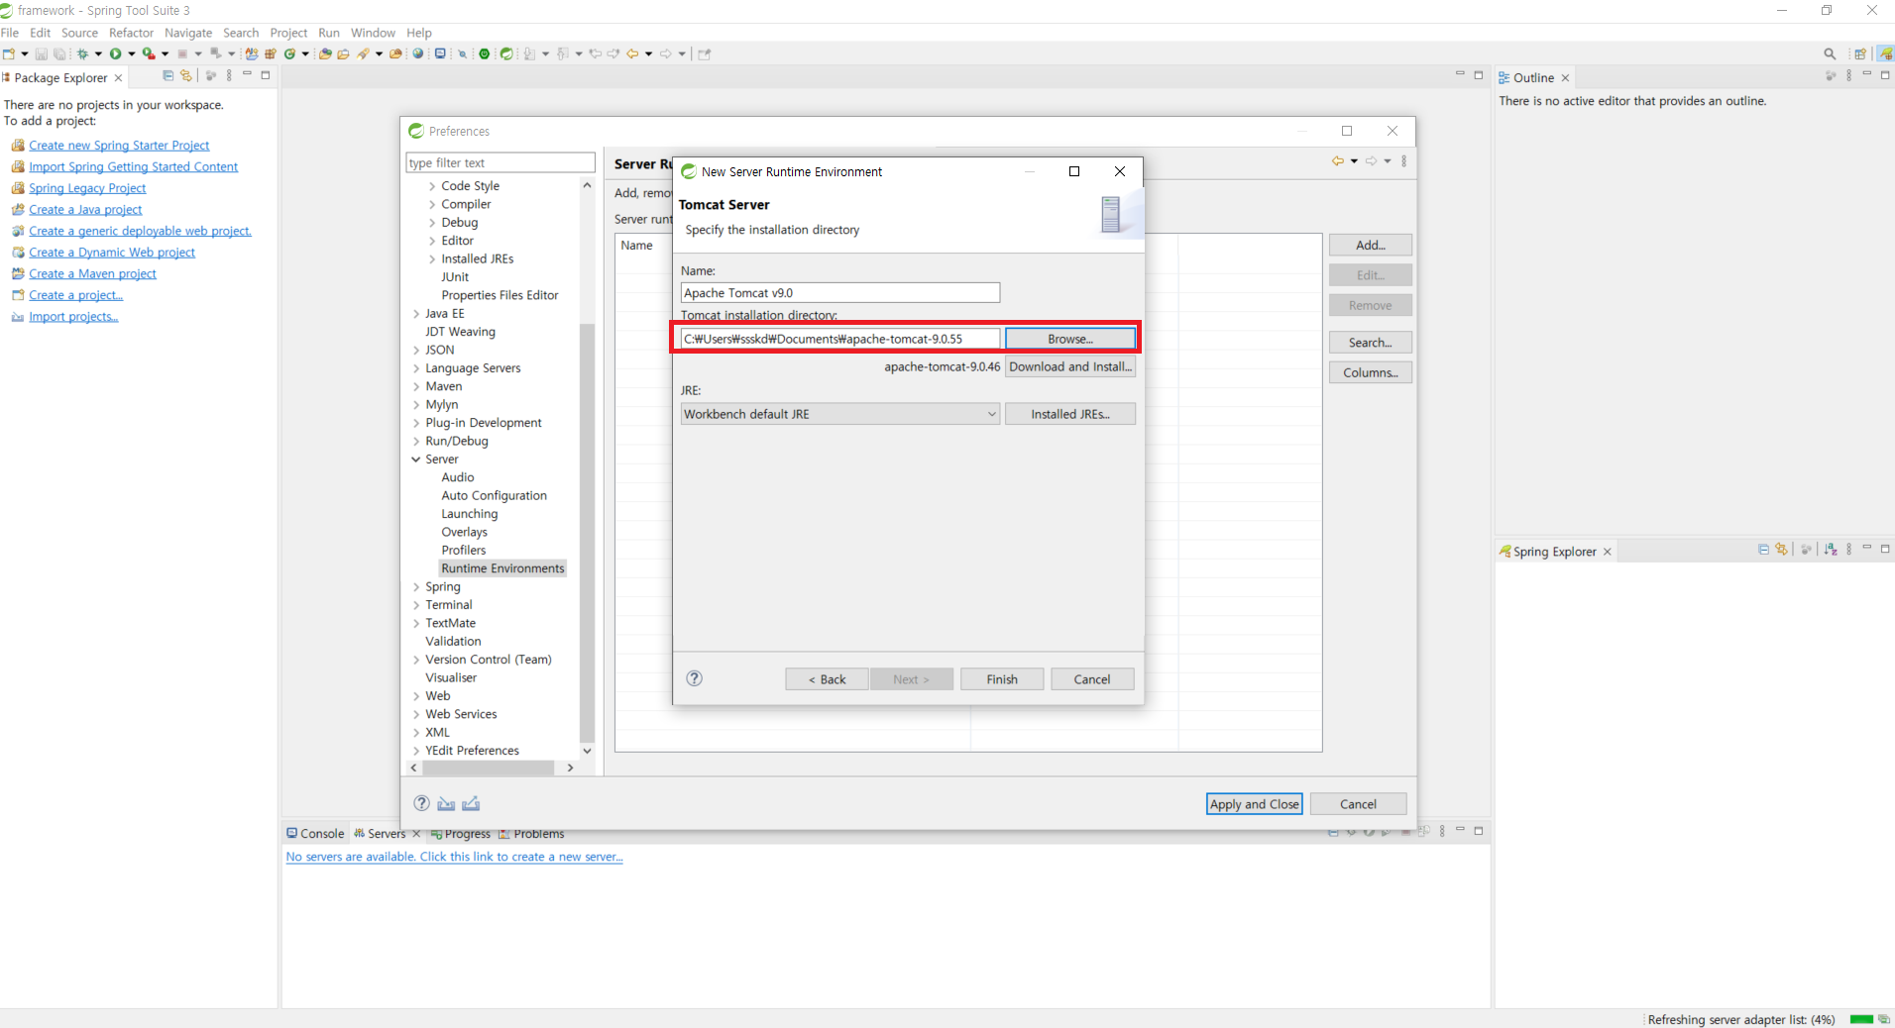Toggle Link with Editor in Package Explorer
1895x1028 pixels.
click(x=185, y=75)
